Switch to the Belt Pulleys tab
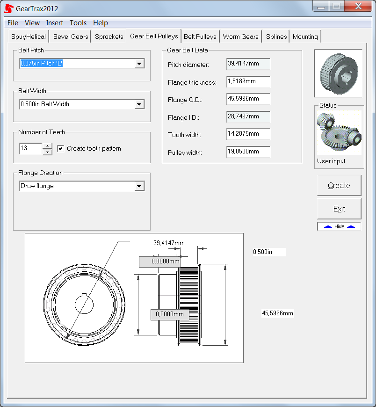 coord(200,36)
